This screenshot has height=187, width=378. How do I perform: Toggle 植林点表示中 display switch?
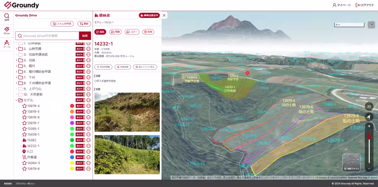click(x=149, y=15)
